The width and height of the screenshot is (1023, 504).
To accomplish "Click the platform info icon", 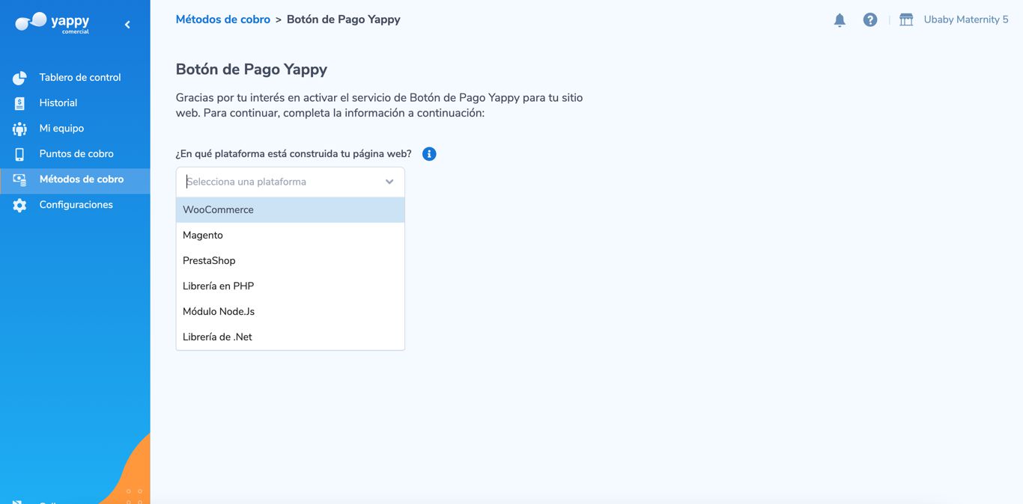I will pyautogui.click(x=429, y=154).
